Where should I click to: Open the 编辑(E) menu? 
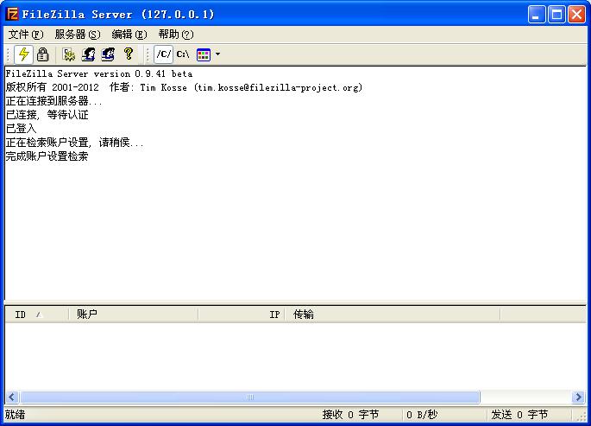pyautogui.click(x=129, y=35)
